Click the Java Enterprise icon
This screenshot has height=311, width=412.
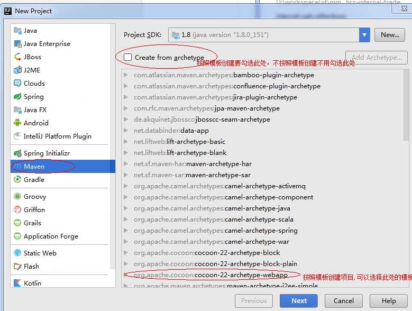pyautogui.click(x=17, y=43)
